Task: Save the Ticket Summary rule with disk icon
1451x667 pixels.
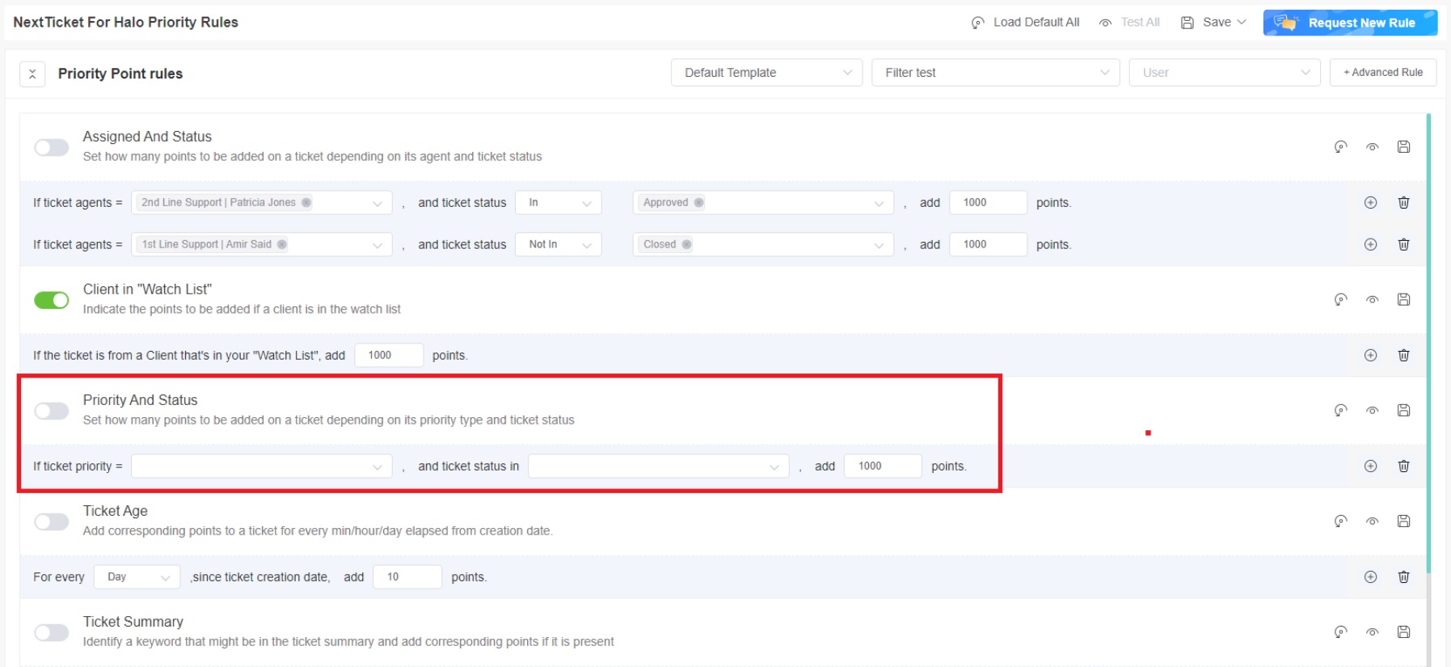Action: point(1403,631)
